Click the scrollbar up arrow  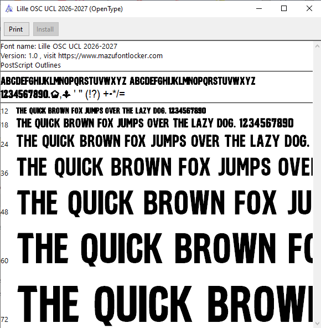coord(317,46)
